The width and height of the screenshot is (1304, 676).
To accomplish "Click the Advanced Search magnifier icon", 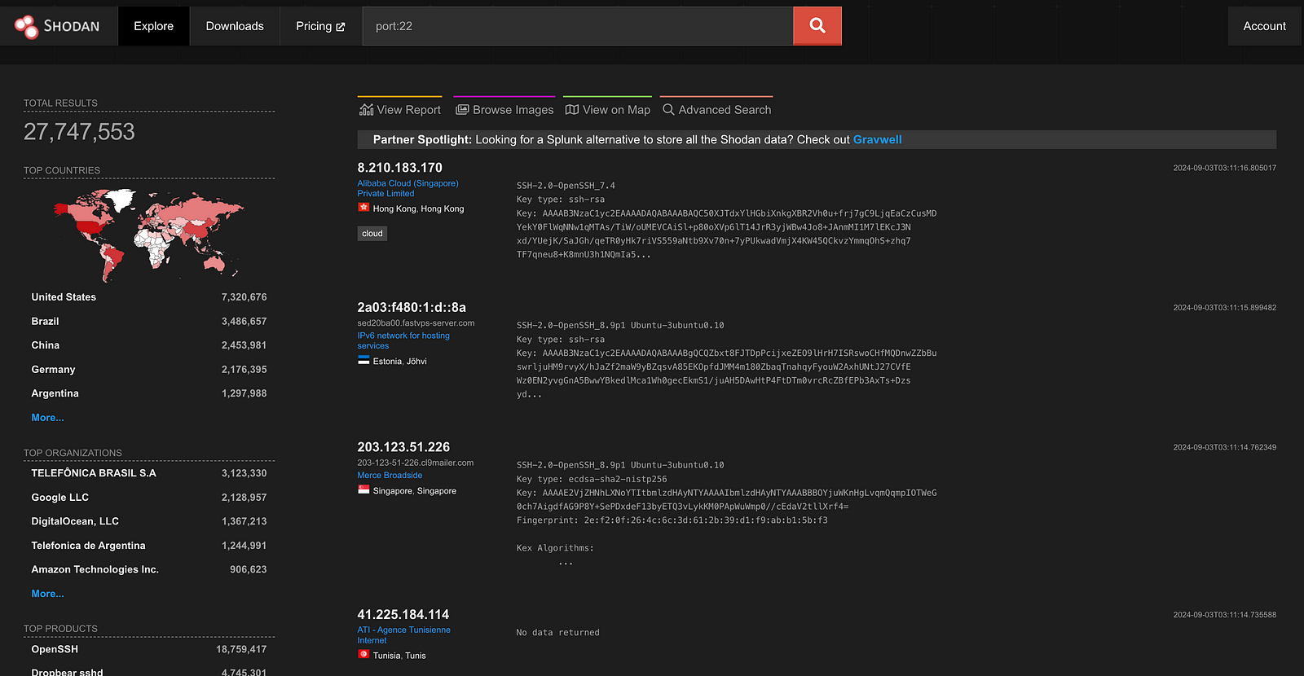I will point(668,110).
